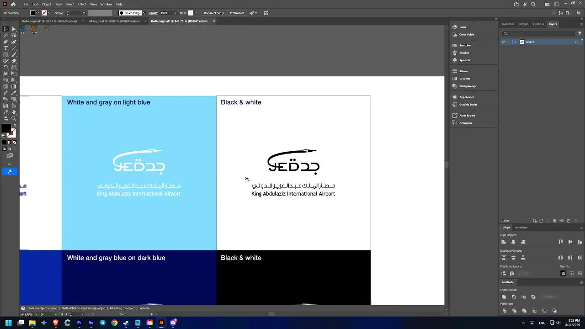The image size is (585, 329).
Task: Select the Selection tool arrow
Action: point(5,29)
